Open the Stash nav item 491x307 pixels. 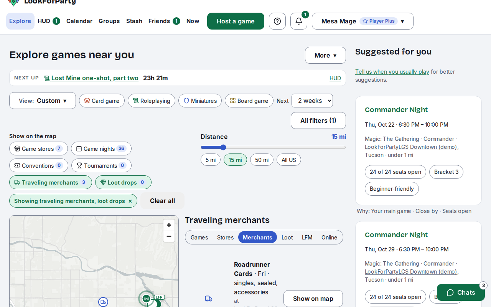[134, 21]
